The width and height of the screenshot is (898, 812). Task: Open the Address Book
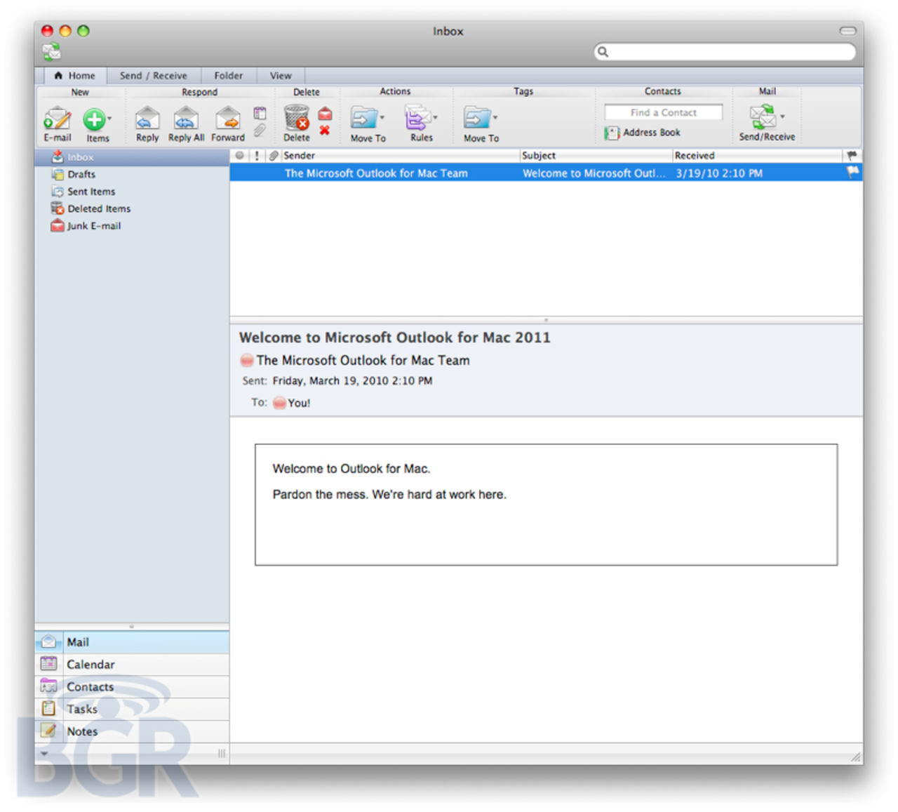point(642,133)
